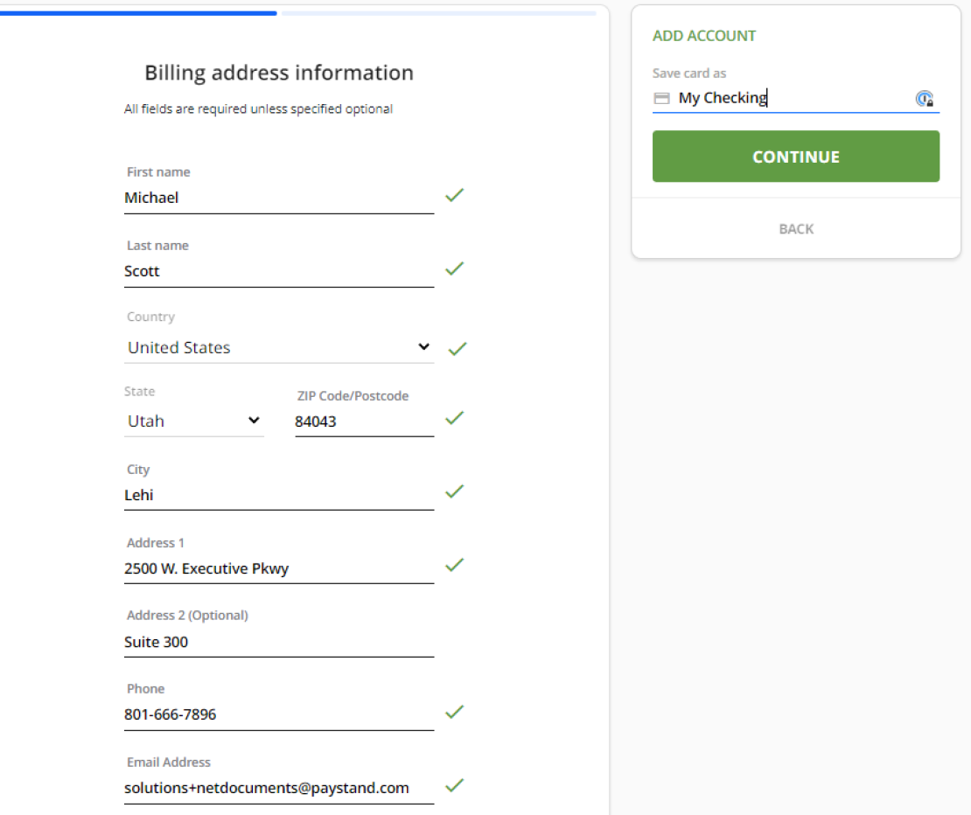Go back using the BACK button
The width and height of the screenshot is (971, 815).
pyautogui.click(x=796, y=229)
